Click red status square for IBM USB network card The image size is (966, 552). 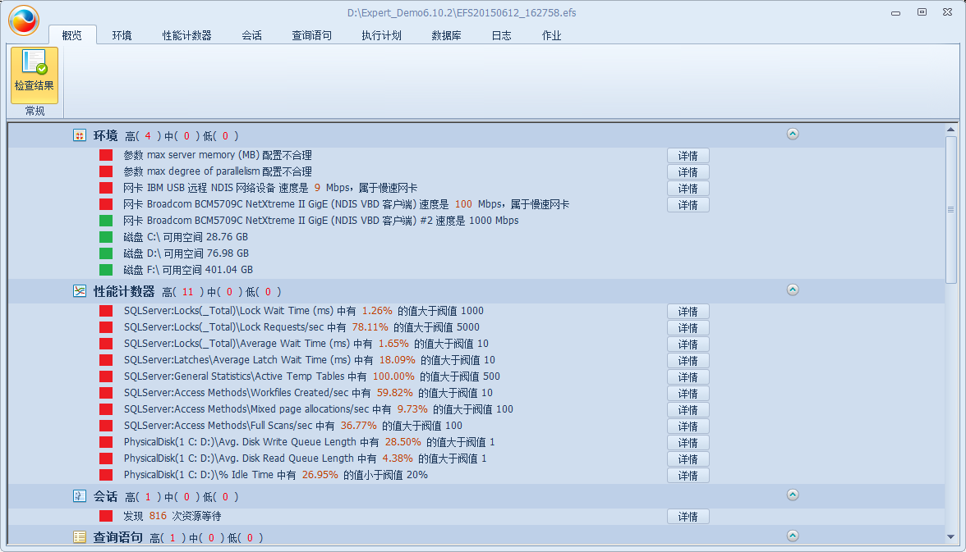tap(106, 188)
